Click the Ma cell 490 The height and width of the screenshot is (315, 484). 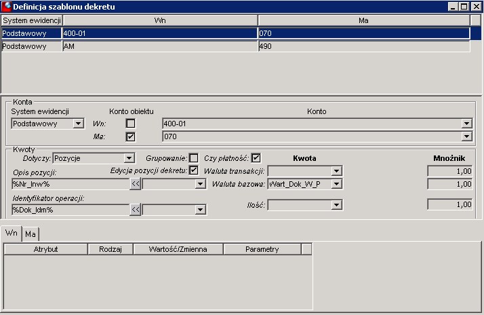[x=364, y=46]
